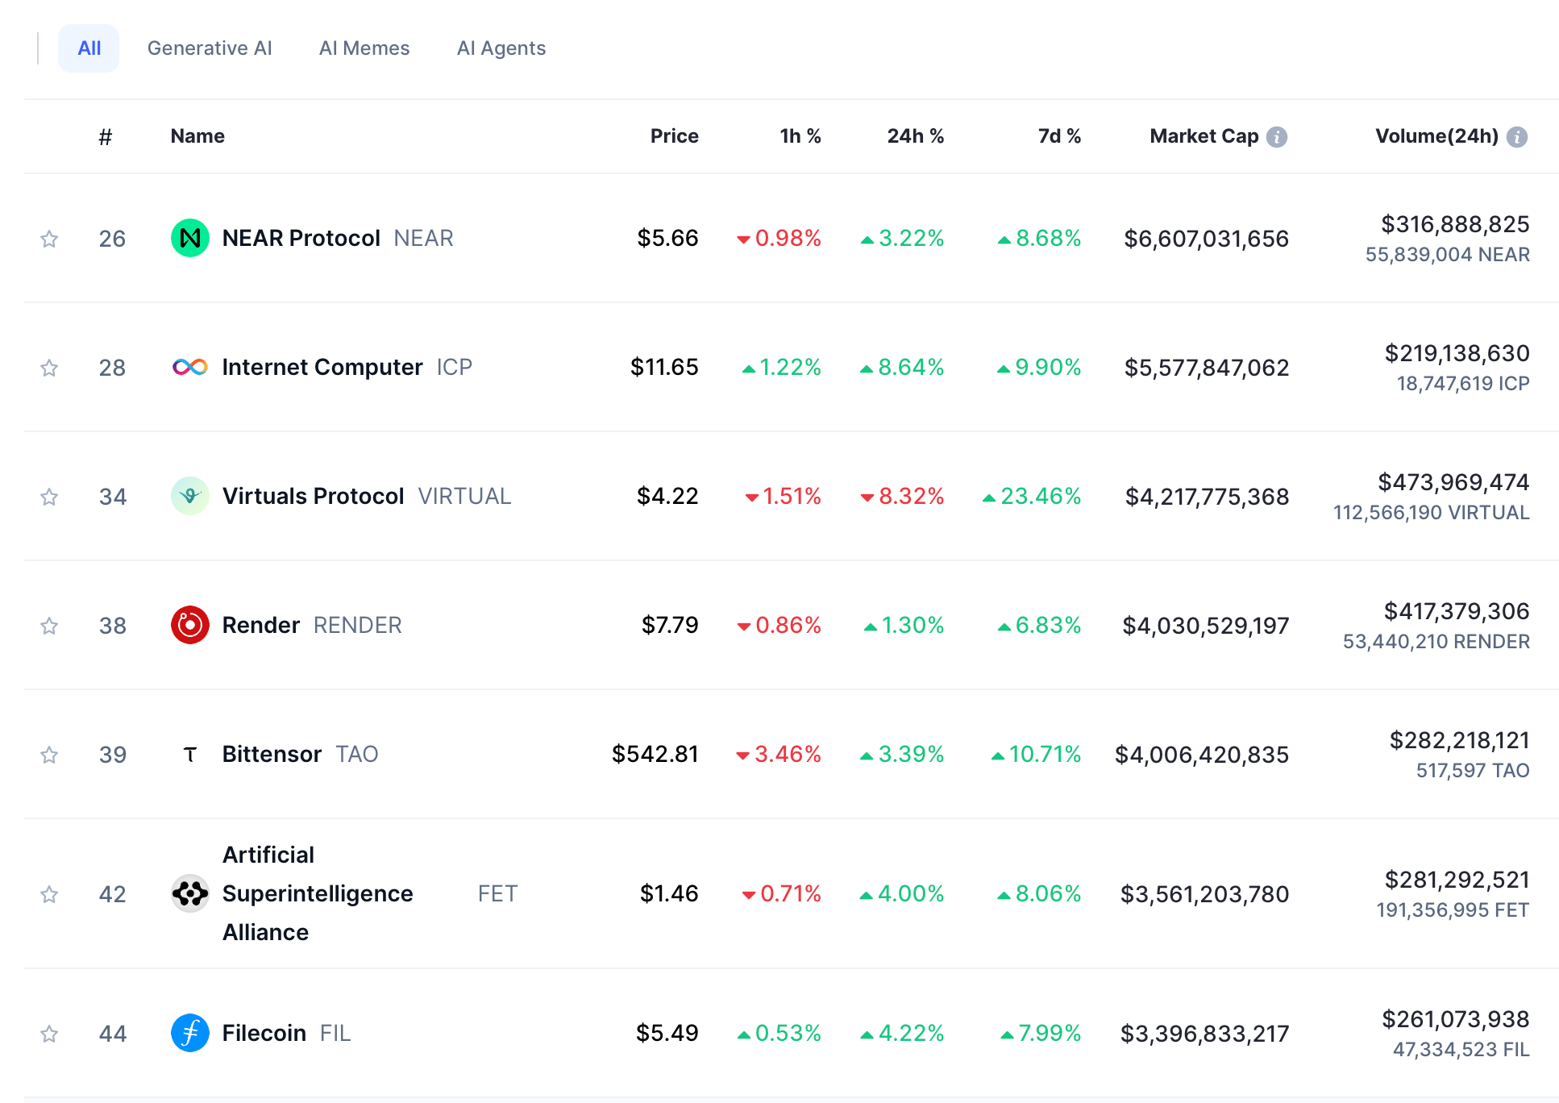This screenshot has height=1103, width=1559.
Task: Click the Virtuals Protocol logo icon
Action: point(189,496)
